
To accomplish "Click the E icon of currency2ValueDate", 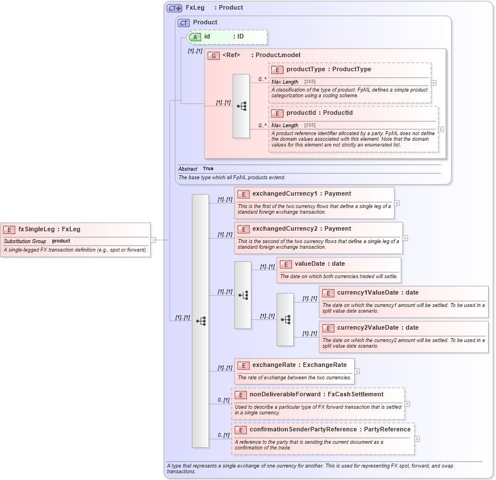I will [x=328, y=328].
